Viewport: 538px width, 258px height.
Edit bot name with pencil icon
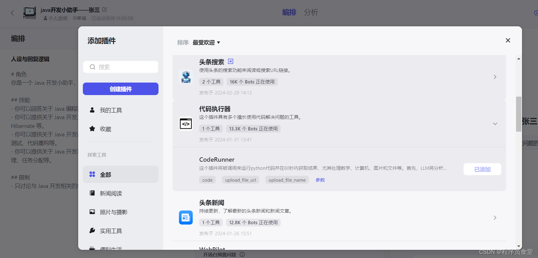click(x=105, y=9)
